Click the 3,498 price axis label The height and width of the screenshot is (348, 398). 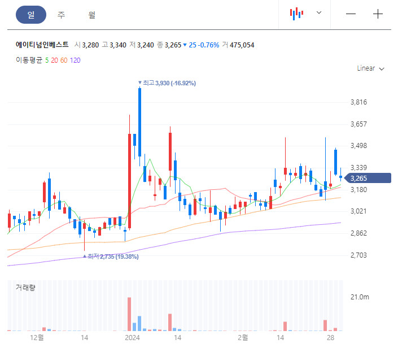click(x=358, y=146)
